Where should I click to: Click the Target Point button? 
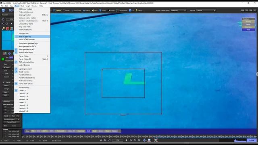[12, 122]
